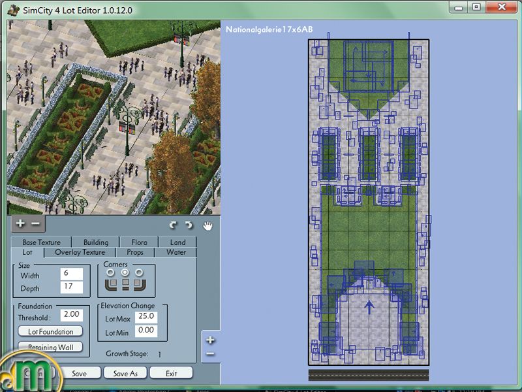This screenshot has width=522, height=392.
Task: Click the left corner shape icon
Action: (x=111, y=285)
